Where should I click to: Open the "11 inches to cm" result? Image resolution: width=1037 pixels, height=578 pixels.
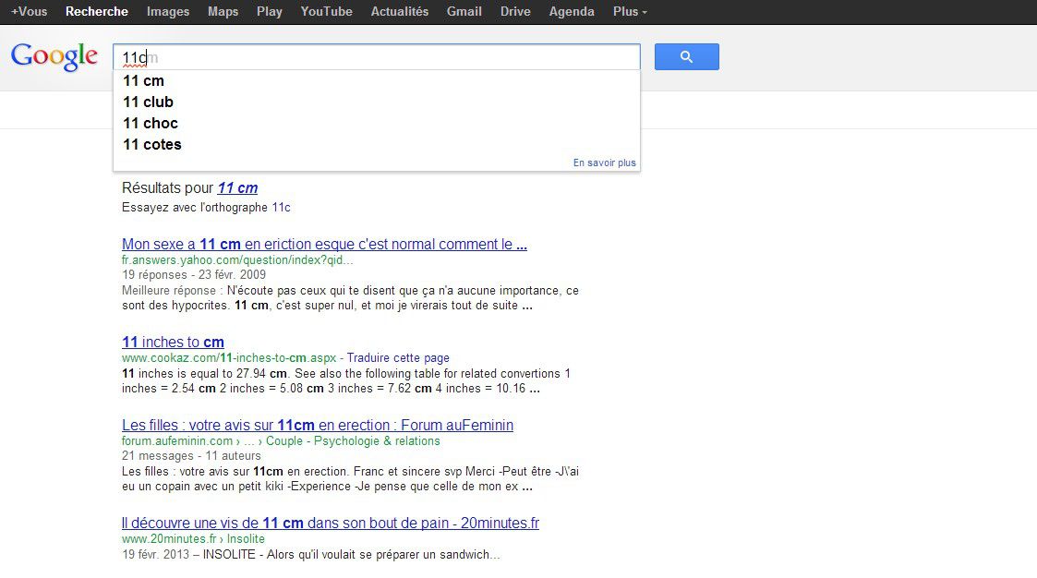click(173, 342)
